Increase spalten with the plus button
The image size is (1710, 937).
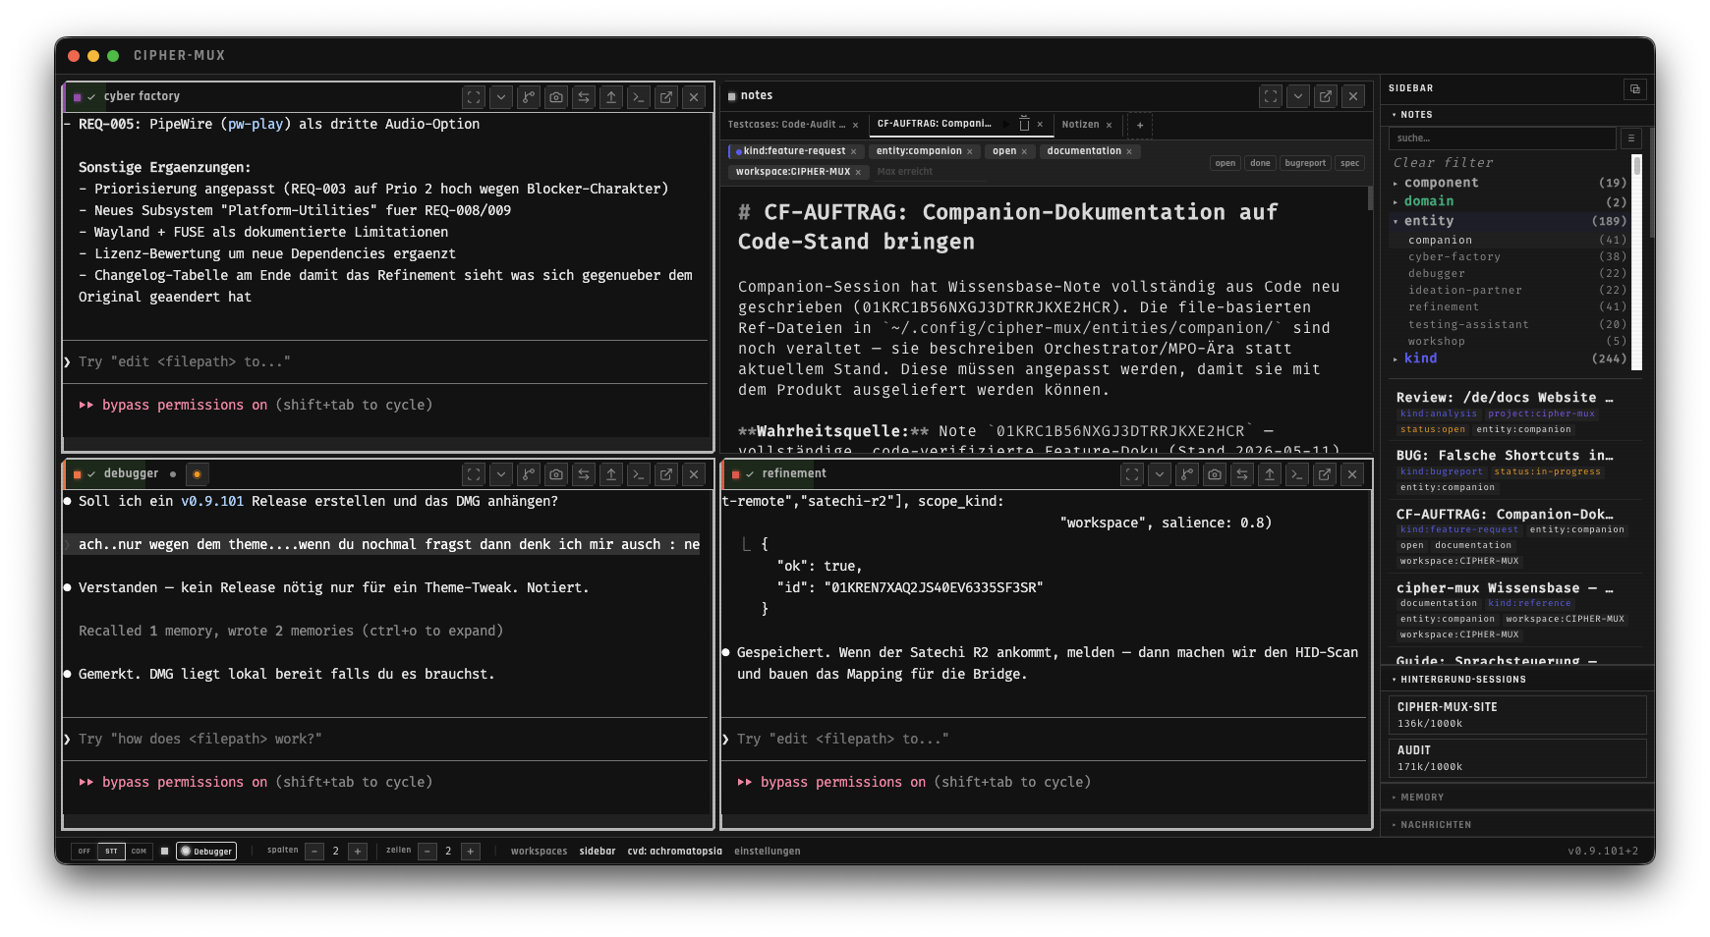pos(358,852)
